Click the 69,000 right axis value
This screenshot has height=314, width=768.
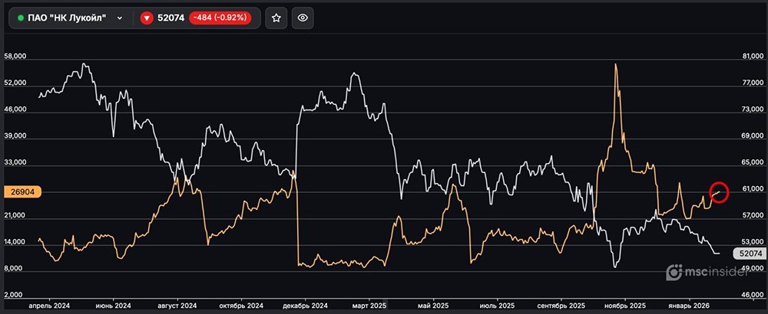753,136
